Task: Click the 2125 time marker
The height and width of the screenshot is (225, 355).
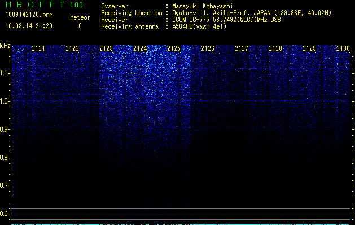Action: coord(174,48)
